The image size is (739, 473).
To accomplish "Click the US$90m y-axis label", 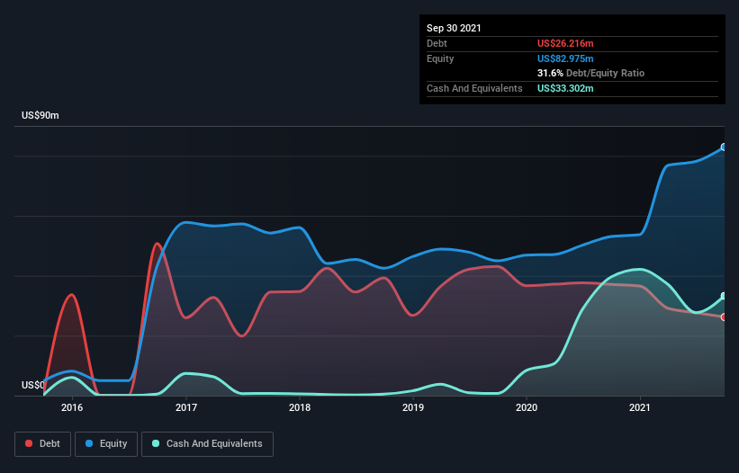I will 41,115.
